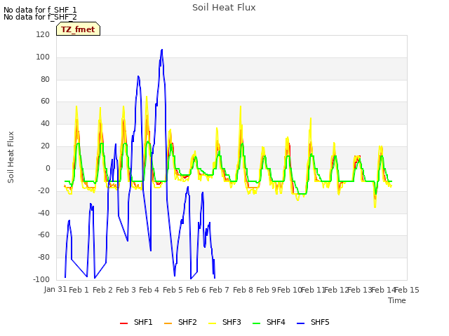Click 'No data for f_SHF_1' message

(x=40, y=10)
